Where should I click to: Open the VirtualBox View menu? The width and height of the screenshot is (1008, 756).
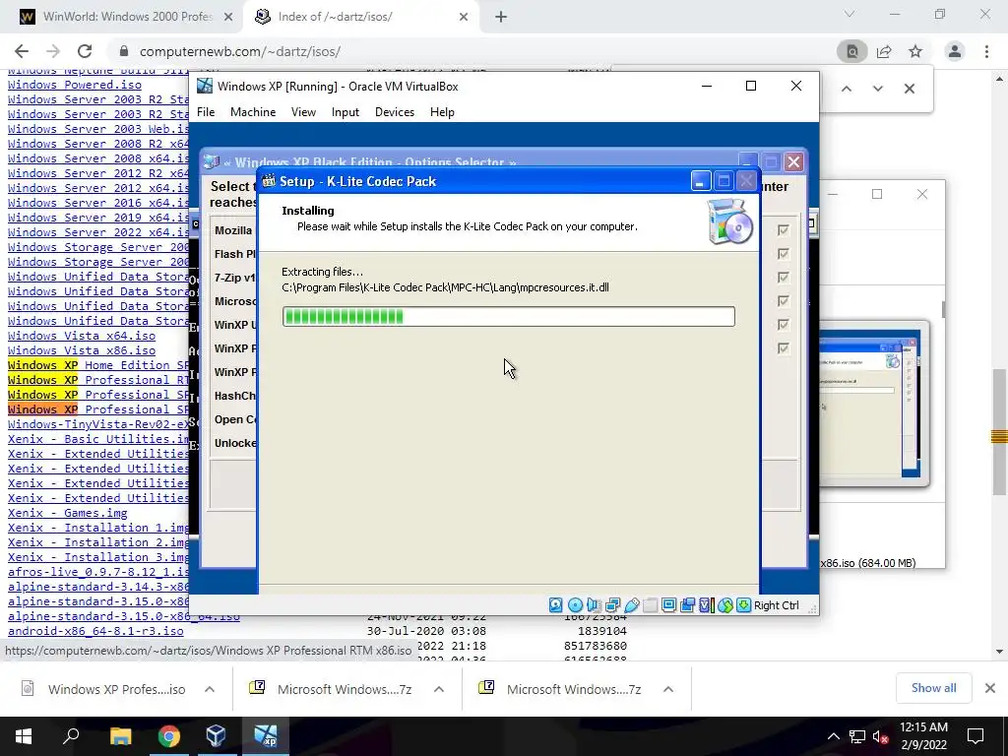pyautogui.click(x=303, y=112)
